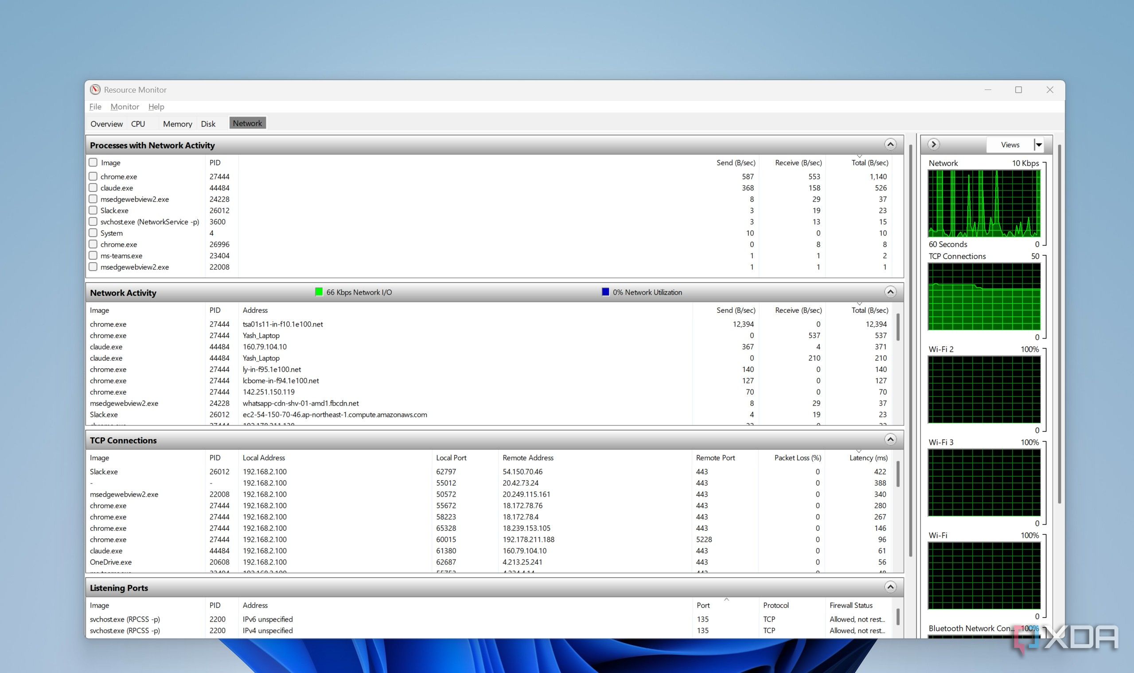Click the Views button
Screen dimensions: 1134x673
coord(1010,145)
